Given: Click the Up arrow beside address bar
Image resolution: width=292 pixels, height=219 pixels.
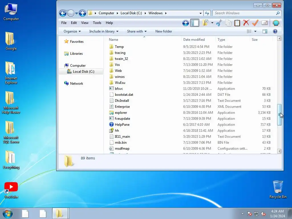Looking at the screenshot, I should [x=82, y=13].
